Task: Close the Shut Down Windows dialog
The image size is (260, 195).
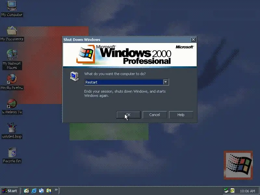Action: pyautogui.click(x=193, y=39)
